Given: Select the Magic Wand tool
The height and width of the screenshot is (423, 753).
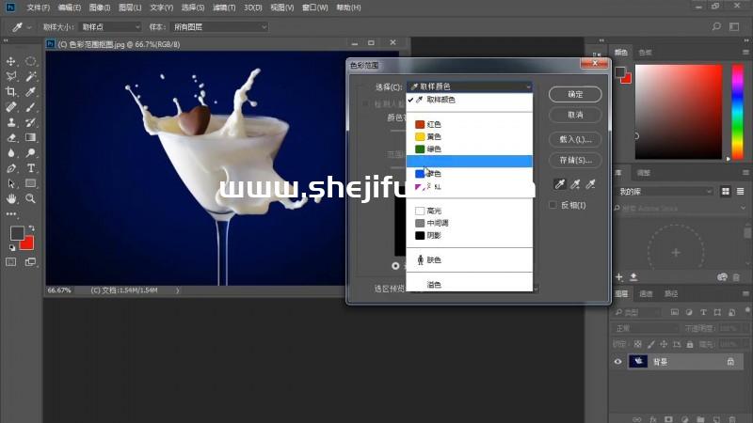Looking at the screenshot, I should tap(30, 76).
